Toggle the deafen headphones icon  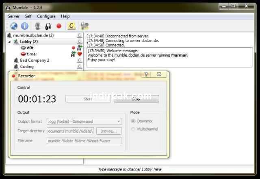(48, 26)
